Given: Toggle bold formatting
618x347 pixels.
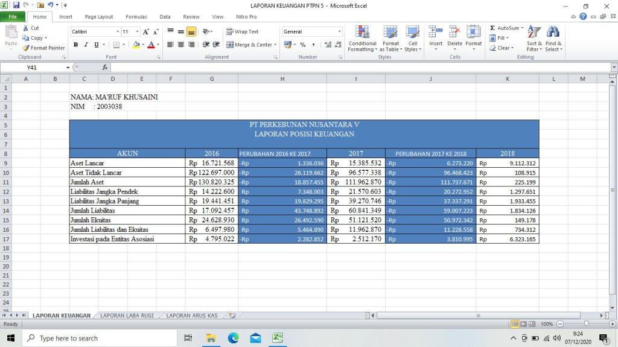Looking at the screenshot, I should click(76, 45).
